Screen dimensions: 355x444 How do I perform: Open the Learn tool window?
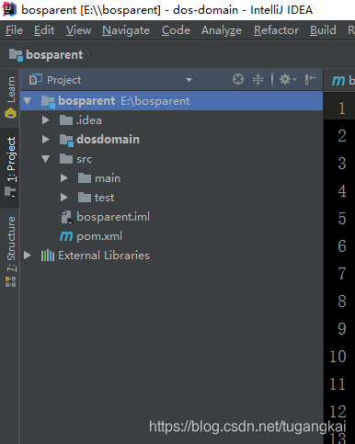tap(11, 97)
